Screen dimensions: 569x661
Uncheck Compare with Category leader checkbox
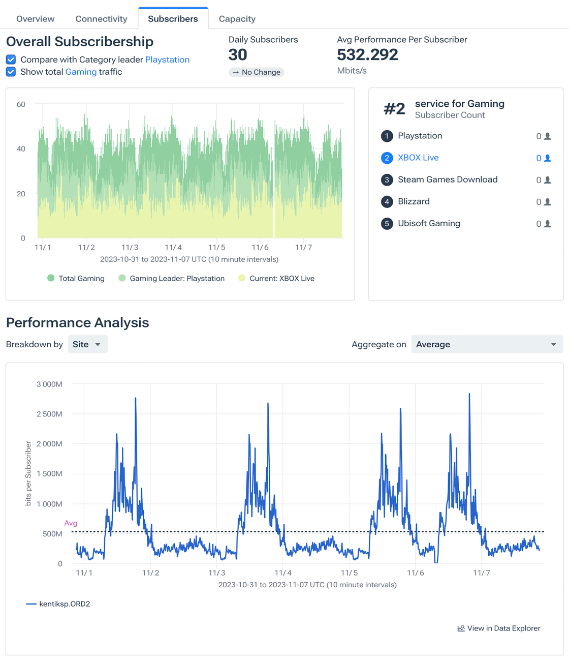(11, 59)
